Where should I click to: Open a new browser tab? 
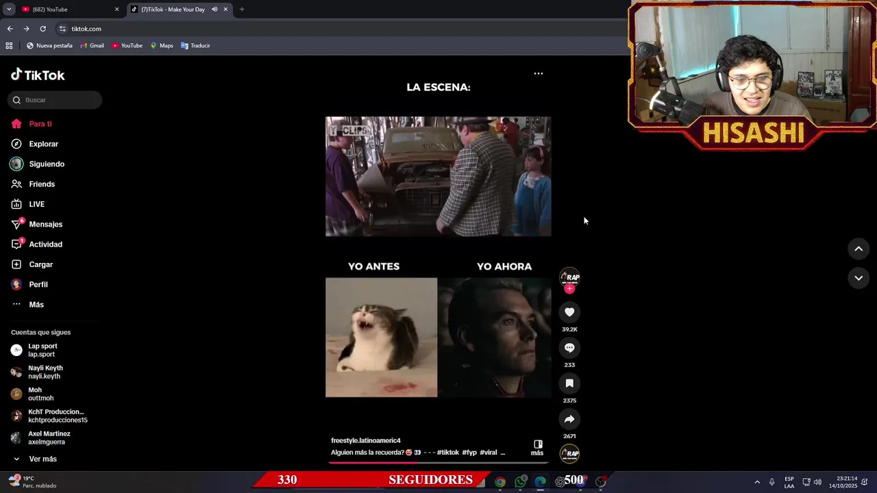point(242,10)
